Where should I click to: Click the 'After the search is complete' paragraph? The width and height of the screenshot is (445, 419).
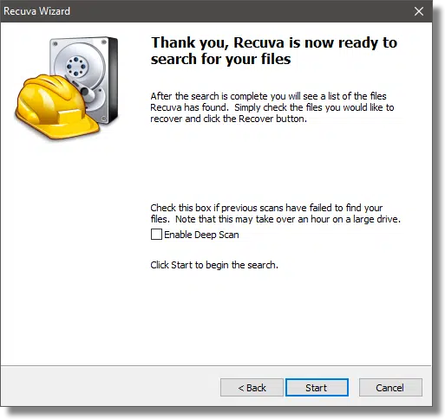point(272,107)
